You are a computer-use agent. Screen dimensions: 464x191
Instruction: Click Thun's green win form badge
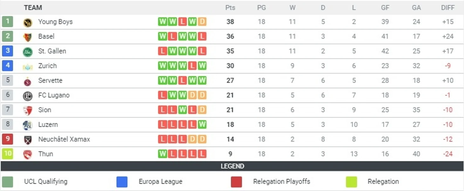click(x=162, y=154)
